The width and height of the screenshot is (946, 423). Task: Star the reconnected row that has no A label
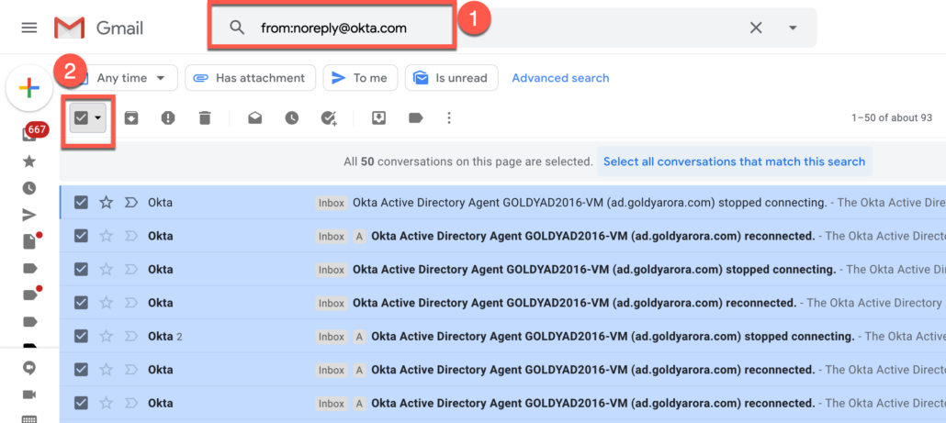[107, 303]
